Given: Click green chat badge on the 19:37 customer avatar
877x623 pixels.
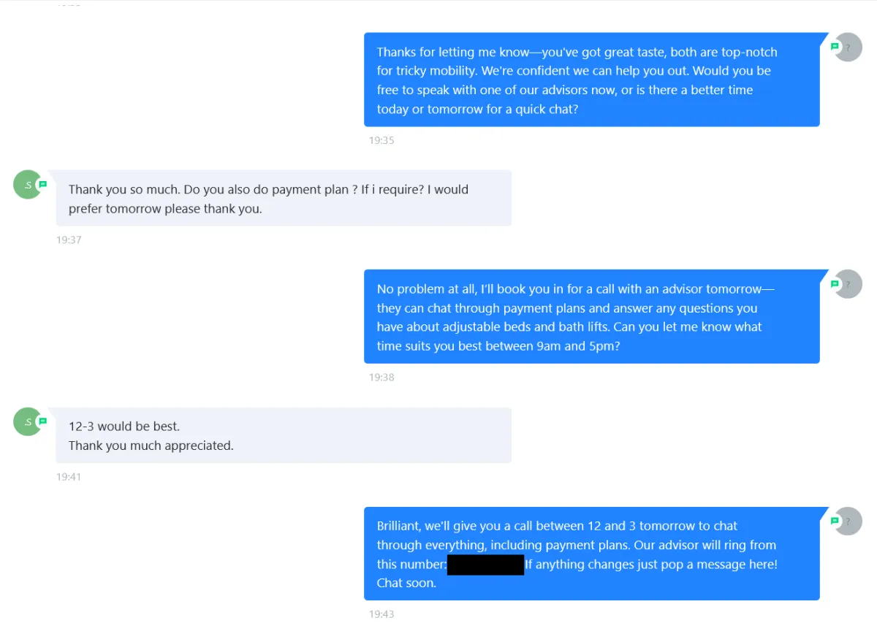Looking at the screenshot, I should tap(42, 184).
